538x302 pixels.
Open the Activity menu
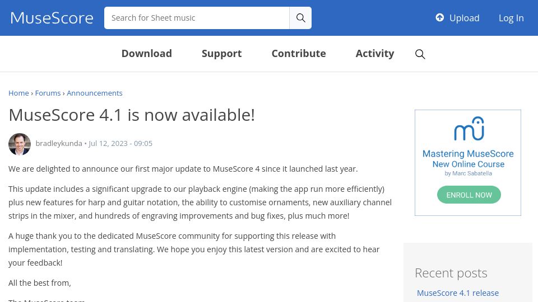[x=375, y=54]
